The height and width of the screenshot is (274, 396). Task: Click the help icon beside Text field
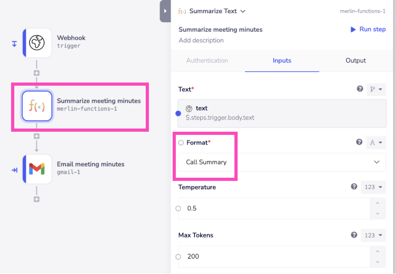[x=360, y=89]
